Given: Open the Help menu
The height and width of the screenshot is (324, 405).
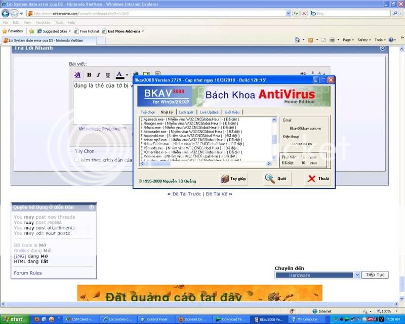Looking at the screenshot, I should 71,22.
